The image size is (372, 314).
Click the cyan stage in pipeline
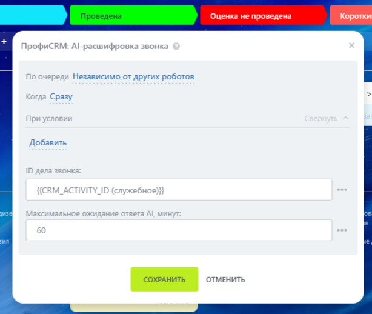pos(33,15)
